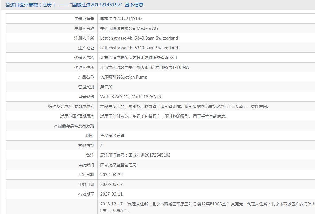315x214 pixels.
Task: Click the 批准日期 label
Action: click(86, 175)
